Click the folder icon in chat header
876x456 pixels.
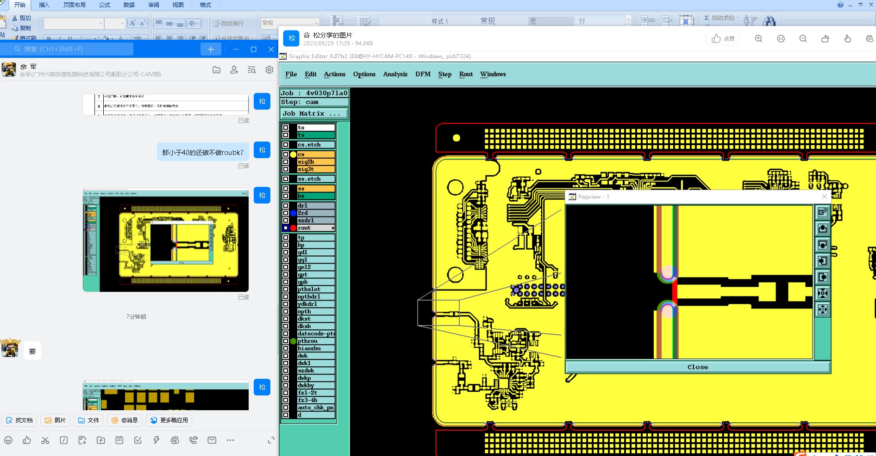pos(216,70)
